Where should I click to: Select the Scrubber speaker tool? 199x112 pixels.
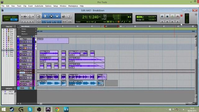(63, 16)
